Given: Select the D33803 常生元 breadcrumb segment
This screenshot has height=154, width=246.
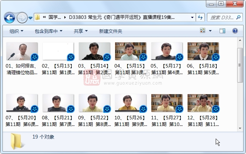Looking at the screenshot, I should pyautogui.click(x=121, y=17).
